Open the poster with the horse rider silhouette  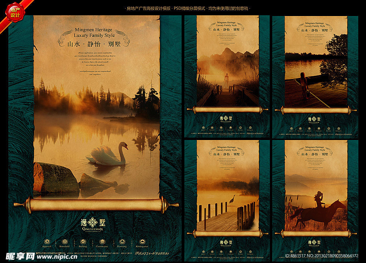tap(315, 201)
